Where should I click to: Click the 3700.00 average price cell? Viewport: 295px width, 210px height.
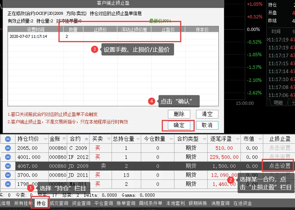32,175
